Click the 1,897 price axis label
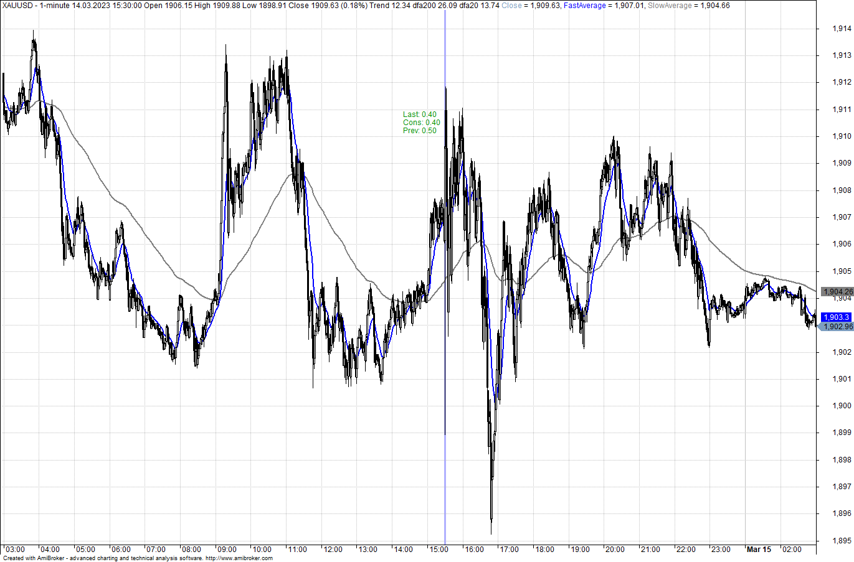 click(842, 487)
